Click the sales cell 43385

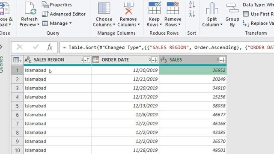[x=193, y=133]
